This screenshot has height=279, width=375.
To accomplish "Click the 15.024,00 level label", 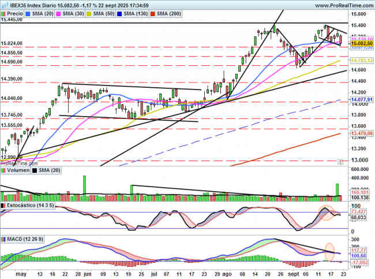I will pyautogui.click(x=12, y=43).
